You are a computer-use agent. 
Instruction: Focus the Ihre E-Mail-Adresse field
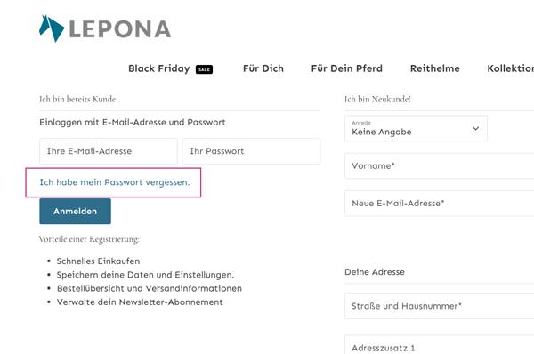[x=109, y=151]
